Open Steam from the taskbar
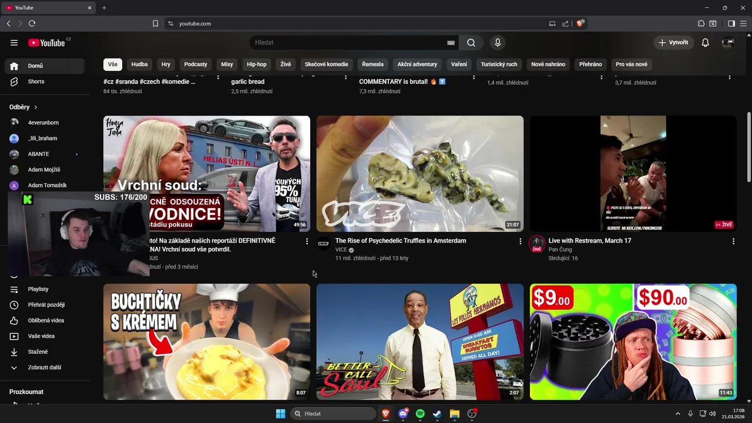752x423 pixels. (x=437, y=414)
